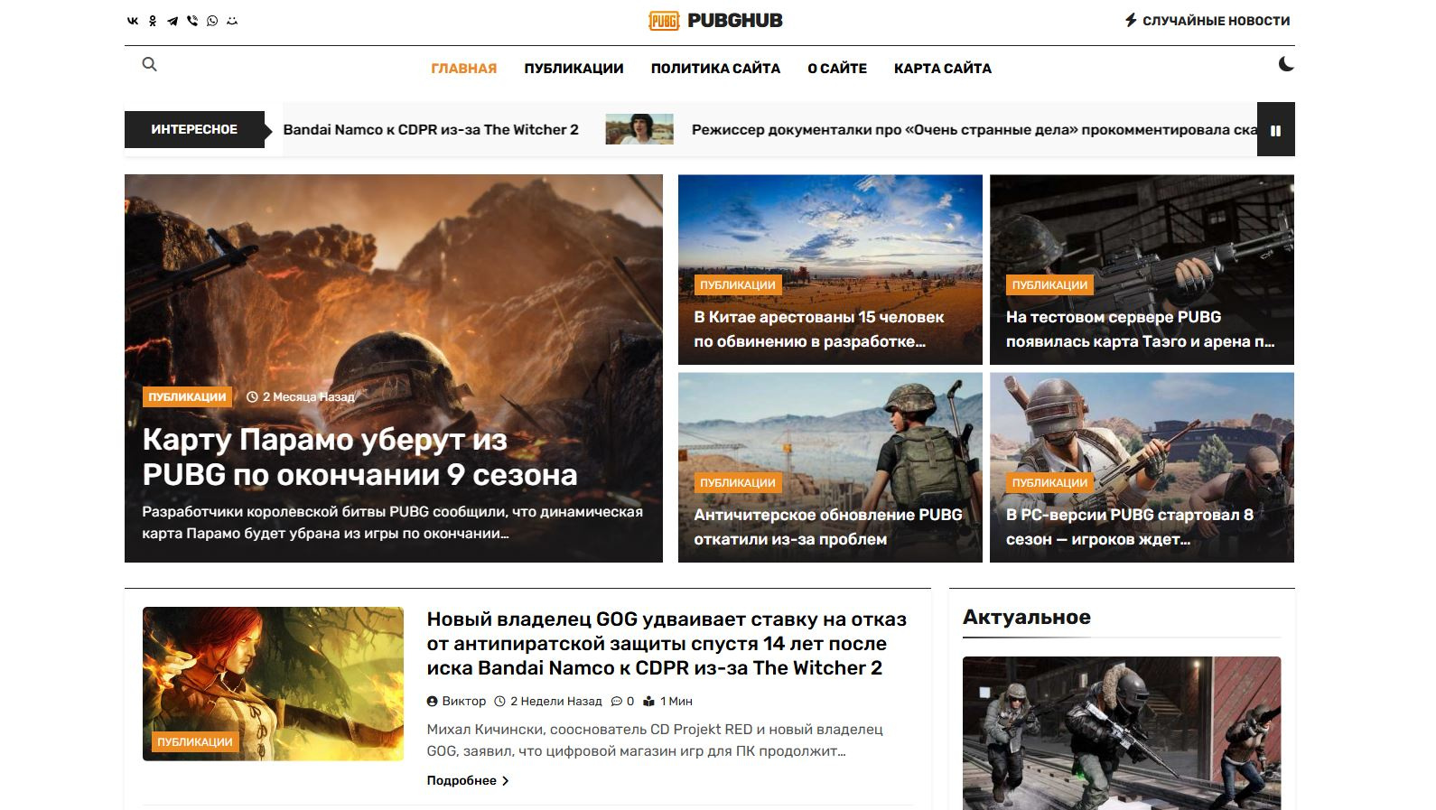This screenshot has width=1436, height=810.
Task: Toggle dark mode with moon icon
Action: coord(1286,64)
